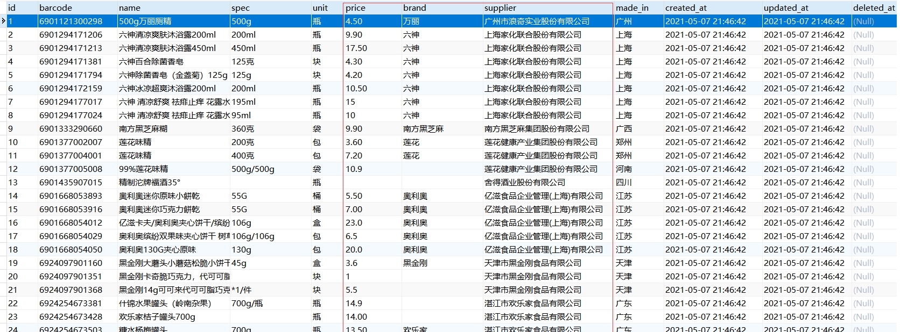Viewport: 900px width, 332px height.
Task: Select barcode cell 6901668054012
Action: 78,222
